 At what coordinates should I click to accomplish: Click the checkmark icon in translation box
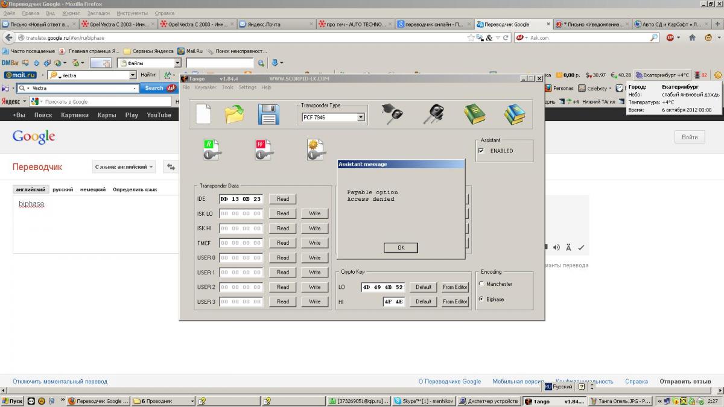pos(581,247)
